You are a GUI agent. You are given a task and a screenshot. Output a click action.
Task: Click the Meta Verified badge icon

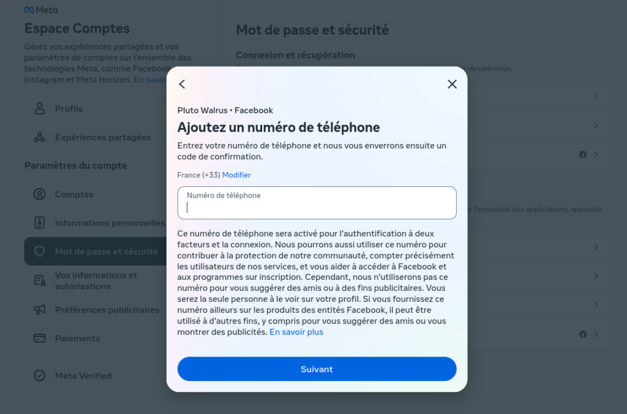pyautogui.click(x=39, y=375)
